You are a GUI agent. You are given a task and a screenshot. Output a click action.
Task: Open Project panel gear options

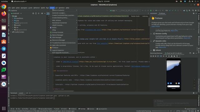[x=42, y=13]
